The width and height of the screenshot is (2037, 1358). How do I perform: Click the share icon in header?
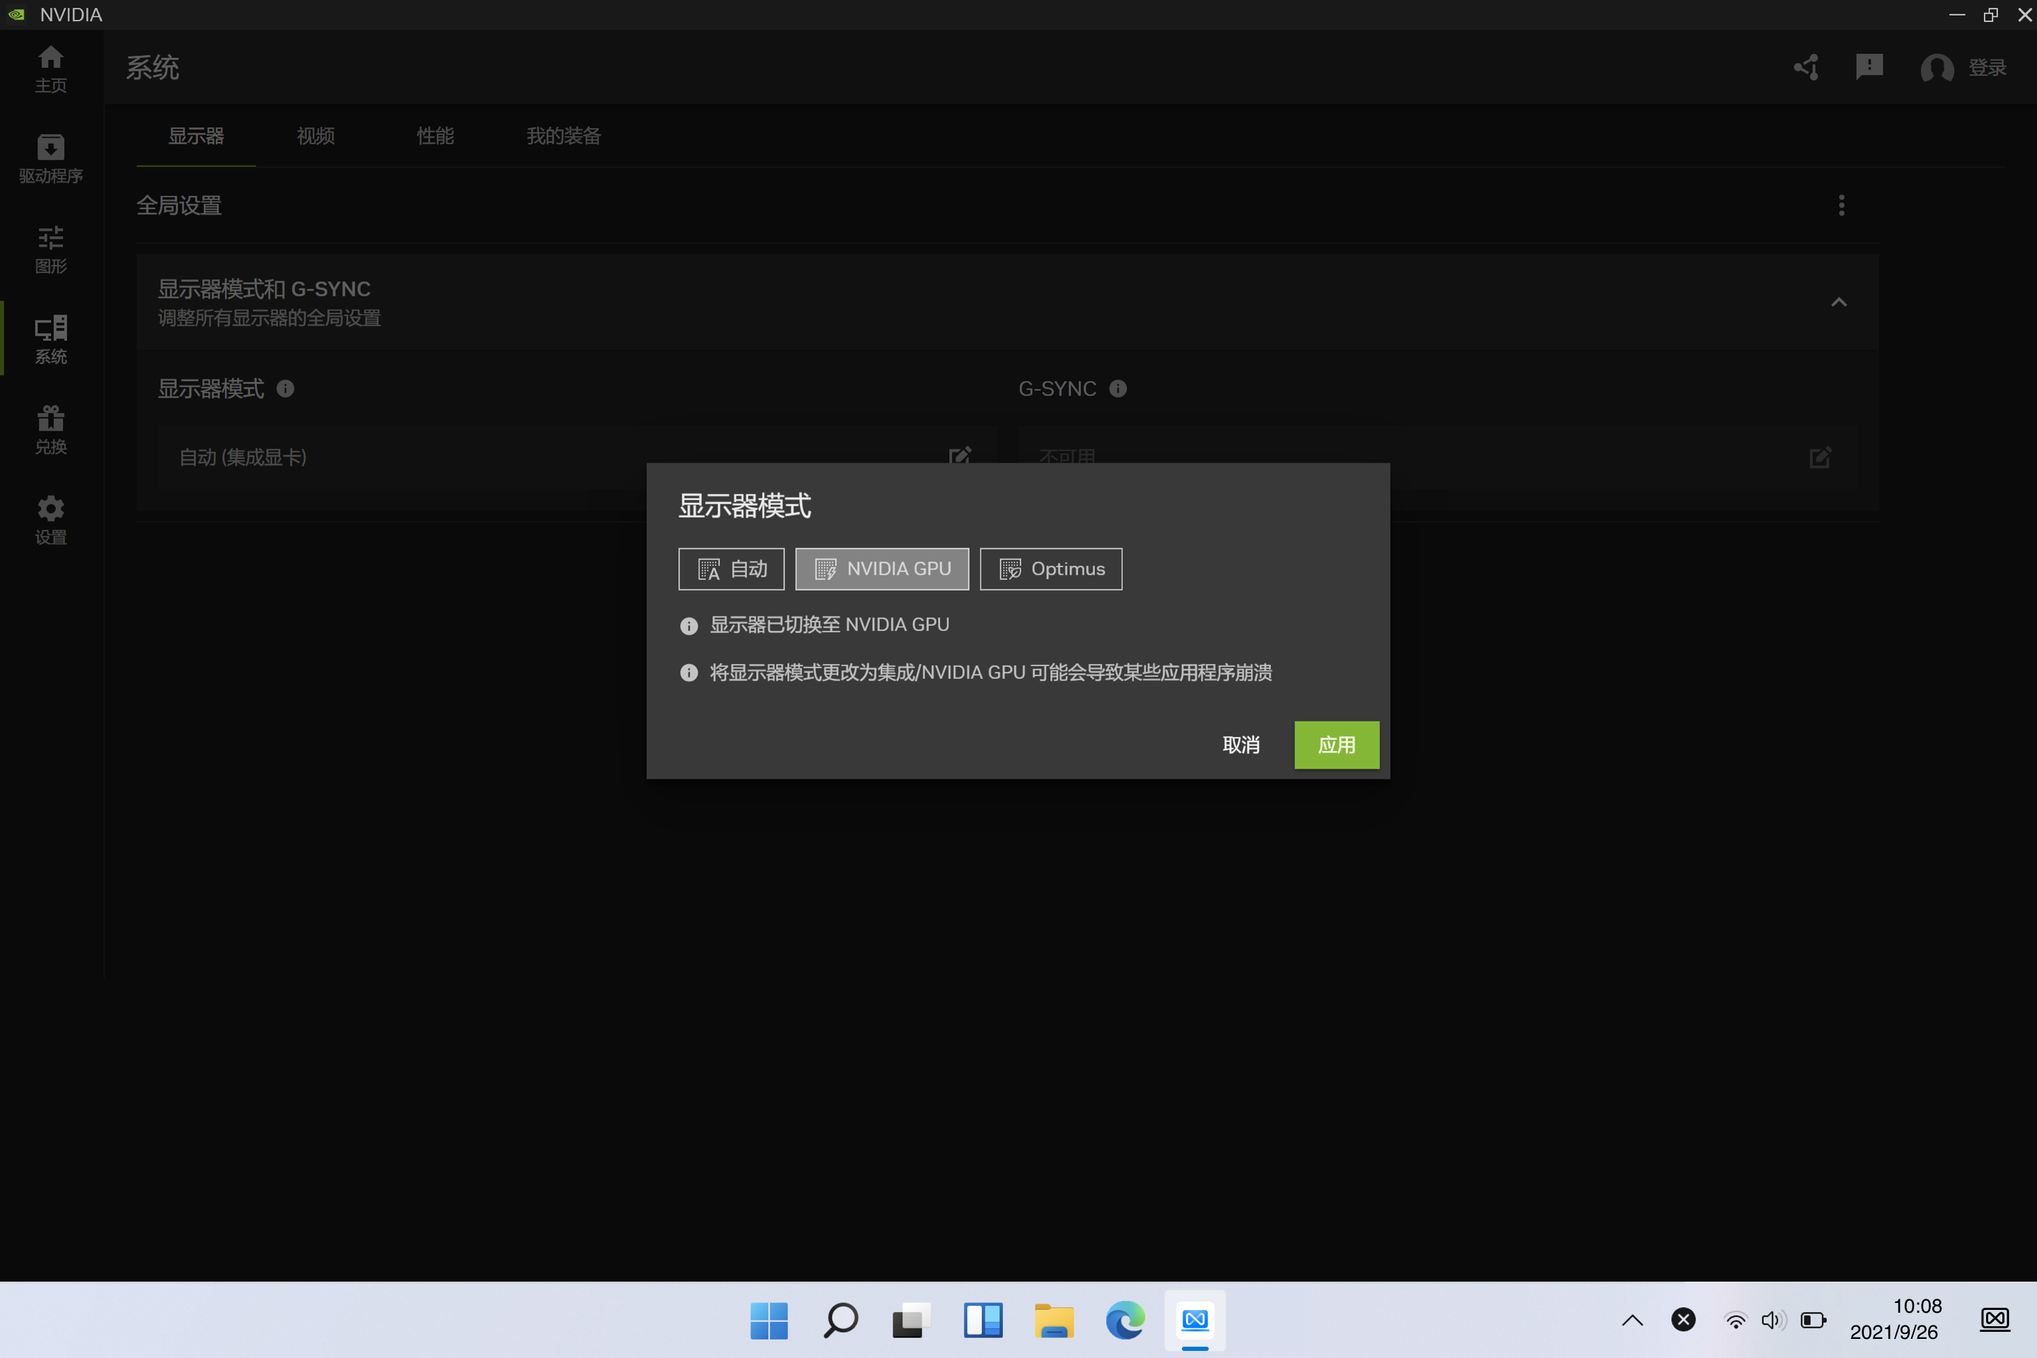pyautogui.click(x=1806, y=68)
